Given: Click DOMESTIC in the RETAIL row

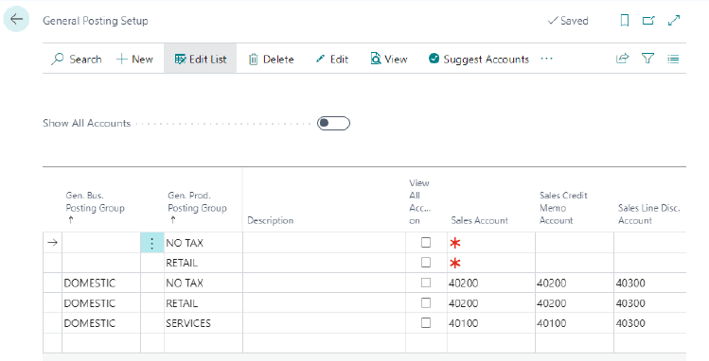Looking at the screenshot, I should [90, 303].
